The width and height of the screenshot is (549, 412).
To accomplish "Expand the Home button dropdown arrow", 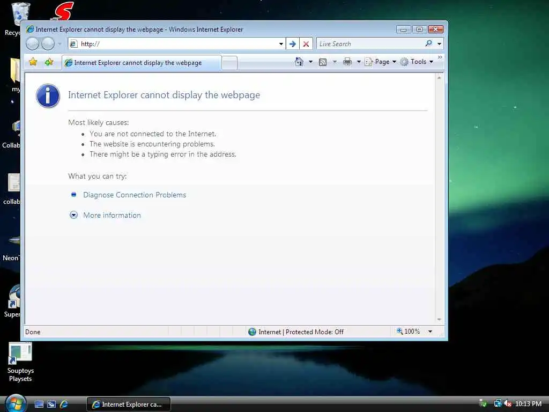I will (x=310, y=62).
